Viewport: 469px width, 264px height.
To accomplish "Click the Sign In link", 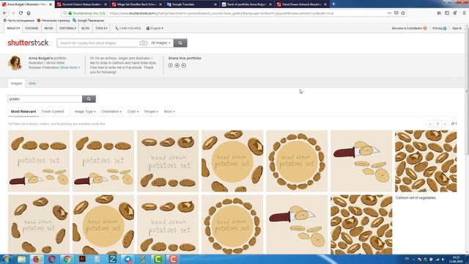I will 457,28.
